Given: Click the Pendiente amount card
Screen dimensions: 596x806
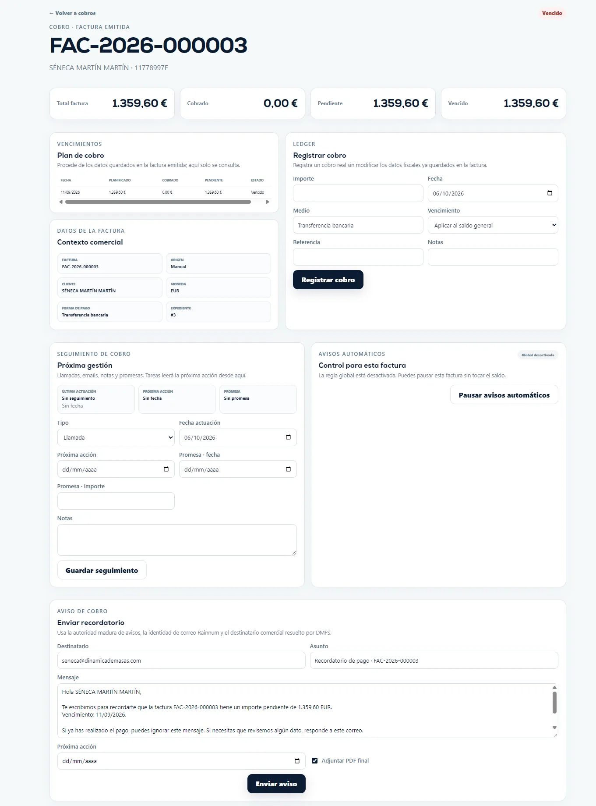Looking at the screenshot, I should [x=373, y=103].
